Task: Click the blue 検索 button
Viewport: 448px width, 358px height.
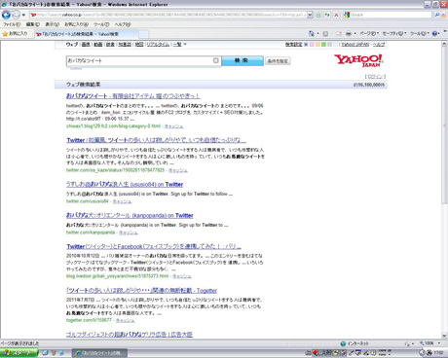Action: [x=243, y=60]
